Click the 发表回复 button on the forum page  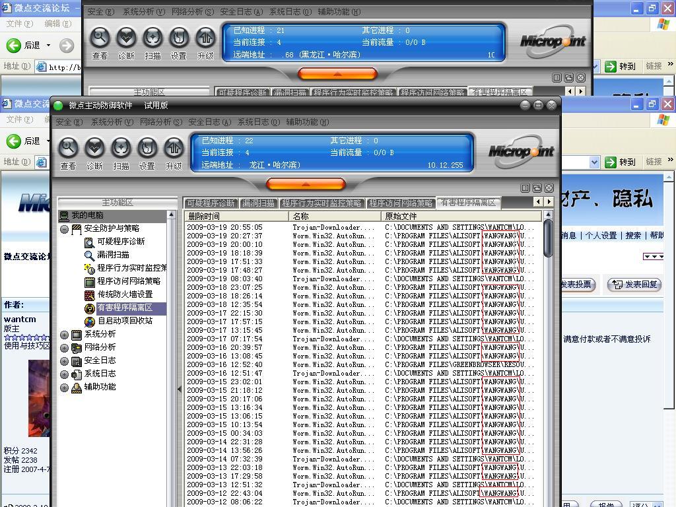click(634, 285)
